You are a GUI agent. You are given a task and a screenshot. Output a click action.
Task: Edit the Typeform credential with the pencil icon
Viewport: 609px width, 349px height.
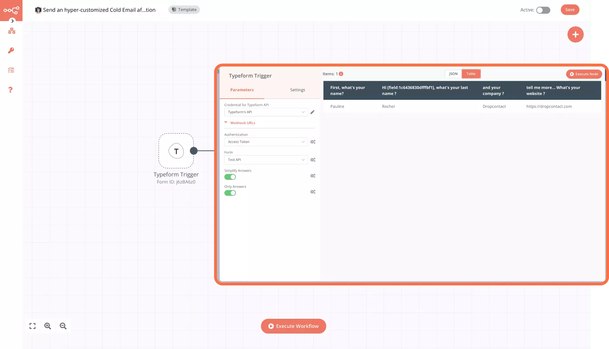point(312,112)
